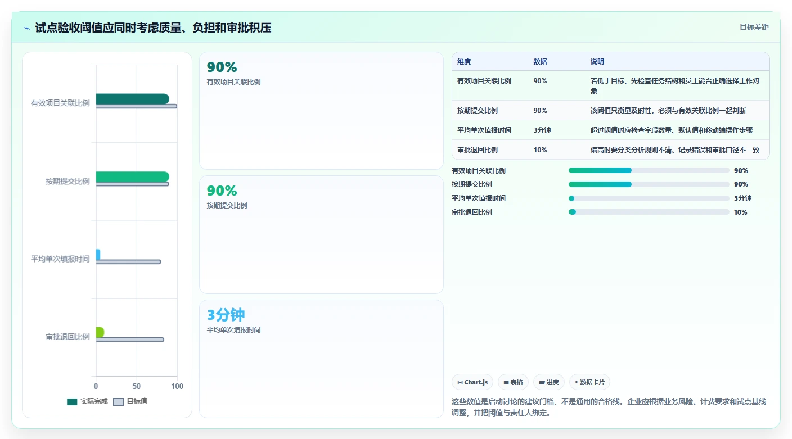Open the Chart.js chip
The image size is (792, 439).
click(x=472, y=382)
